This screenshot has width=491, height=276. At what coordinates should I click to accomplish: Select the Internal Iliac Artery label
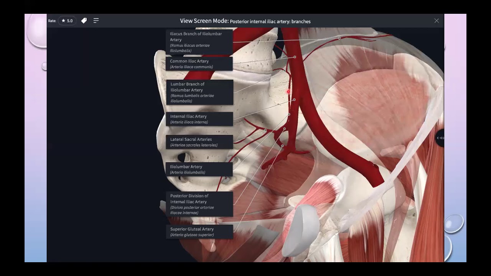point(199,119)
